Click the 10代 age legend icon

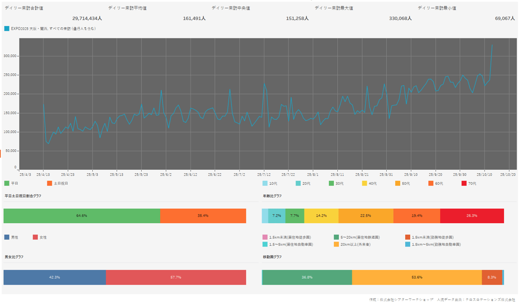264,183
